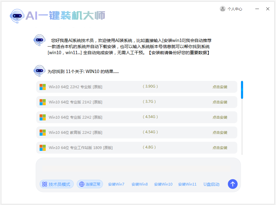Click 点击安装 for Win10 64位 专业版 21H2
This screenshot has width=276, height=205.
tap(220, 102)
